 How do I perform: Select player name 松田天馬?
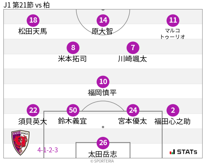(33, 31)
